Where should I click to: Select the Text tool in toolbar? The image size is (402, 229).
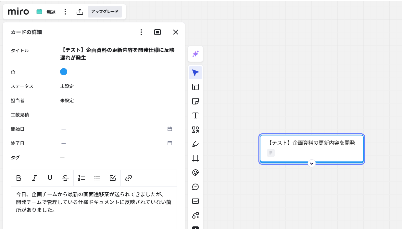pos(195,115)
